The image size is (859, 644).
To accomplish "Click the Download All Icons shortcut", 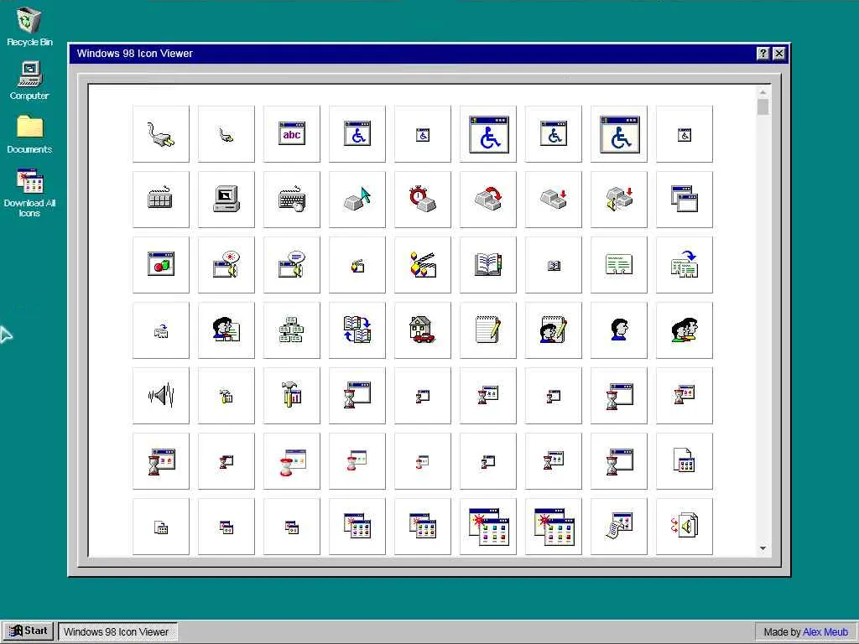I will coord(29,193).
